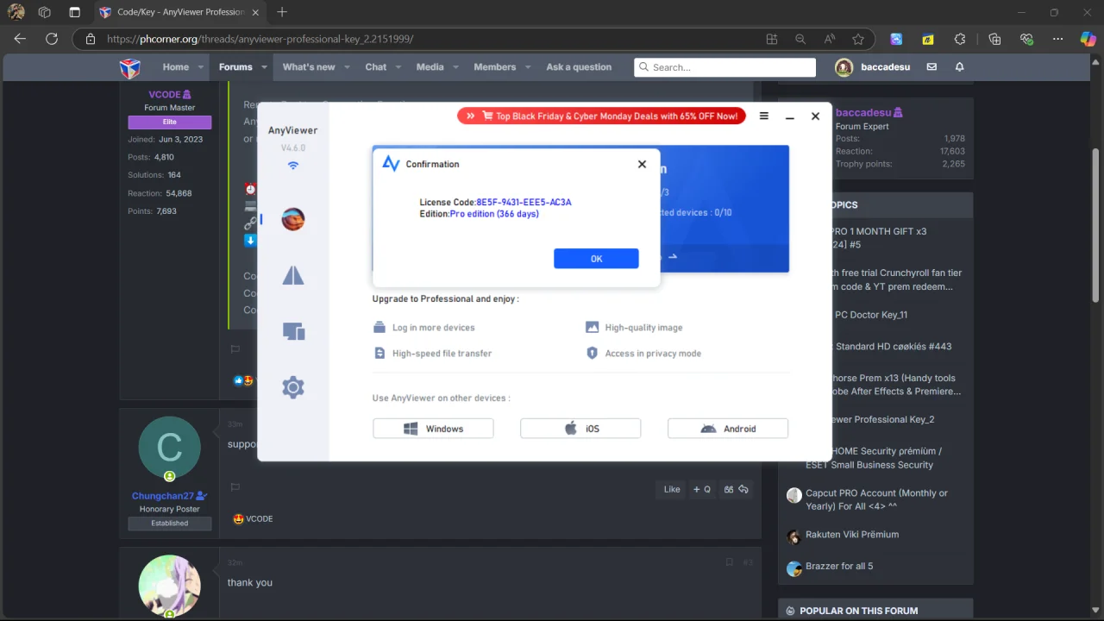Focus the forum Search box
This screenshot has height=621, width=1104.
[724, 67]
